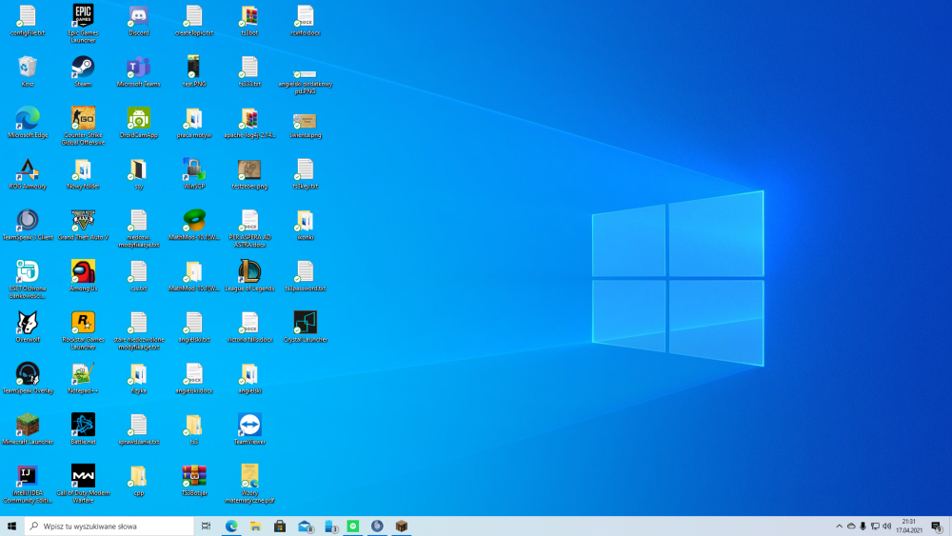
Task: Open the notification center in taskbar
Action: pyautogui.click(x=936, y=526)
